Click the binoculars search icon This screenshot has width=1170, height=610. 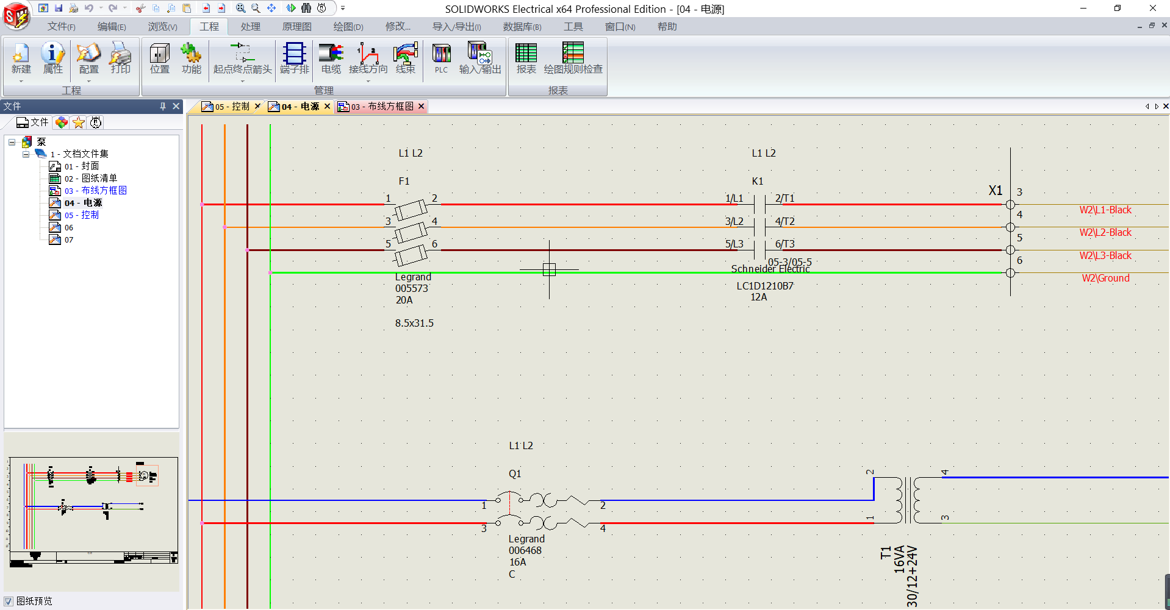click(306, 8)
